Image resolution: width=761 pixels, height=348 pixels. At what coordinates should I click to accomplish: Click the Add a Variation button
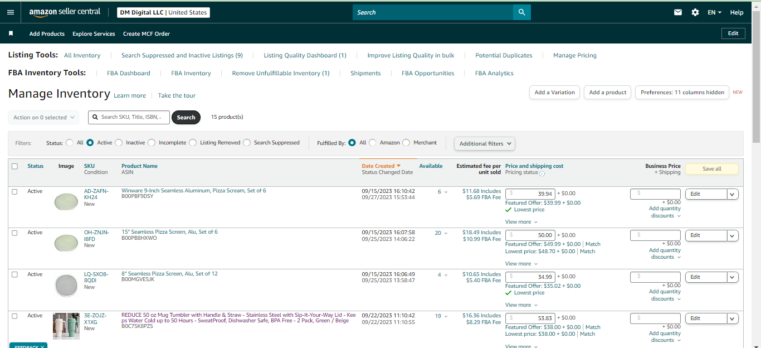(x=554, y=93)
